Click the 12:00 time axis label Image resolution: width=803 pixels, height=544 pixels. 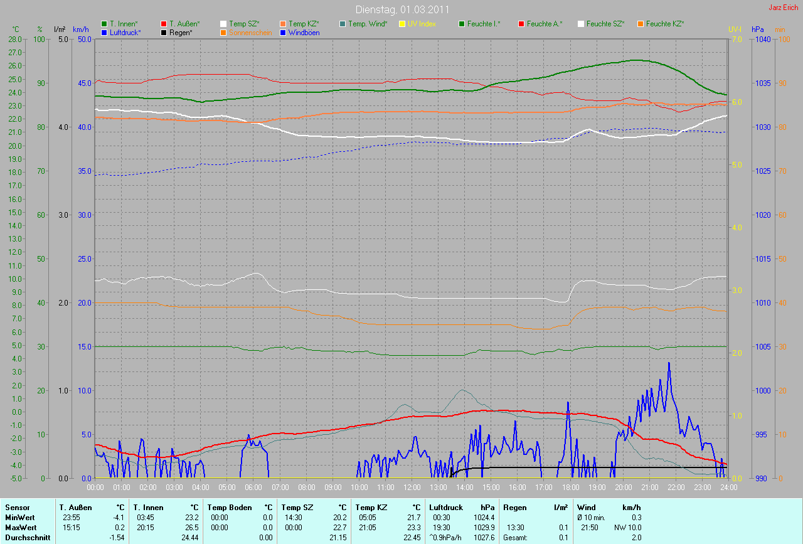tap(412, 487)
